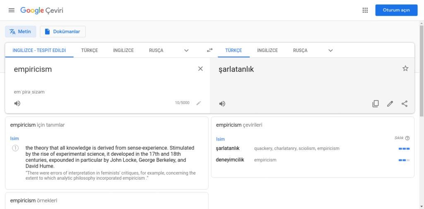424x209 pixels.
Task: Clear the source text with X
Action: (200, 69)
